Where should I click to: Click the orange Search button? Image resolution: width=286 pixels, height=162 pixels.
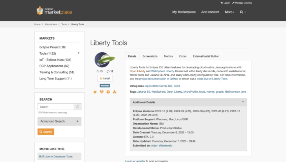click(46, 132)
